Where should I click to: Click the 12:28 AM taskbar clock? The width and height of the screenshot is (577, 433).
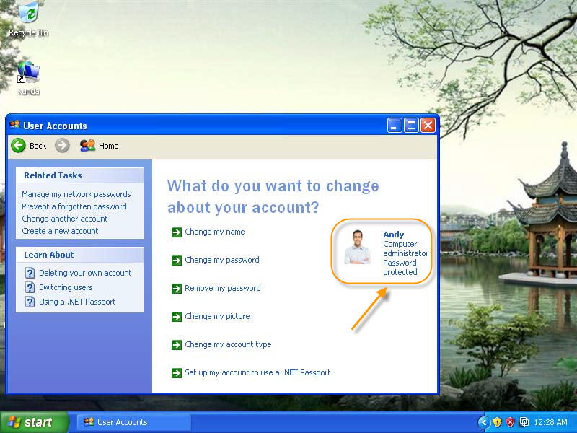550,422
